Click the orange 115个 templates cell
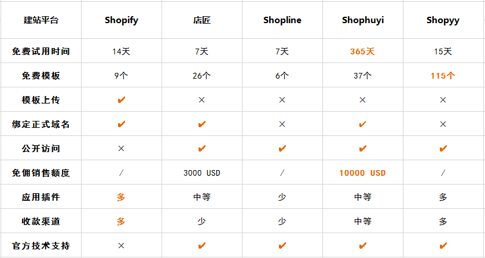Screen dimensions: 485x258 click(443, 76)
